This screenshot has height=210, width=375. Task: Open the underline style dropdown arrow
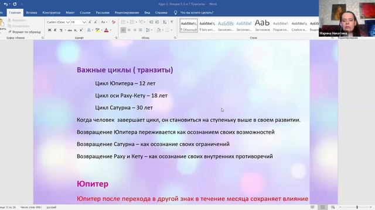click(65, 30)
